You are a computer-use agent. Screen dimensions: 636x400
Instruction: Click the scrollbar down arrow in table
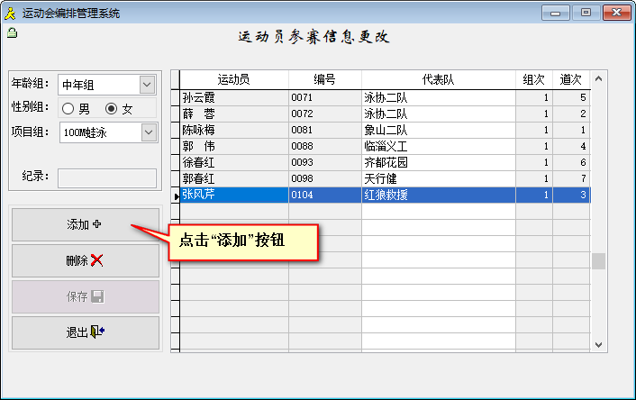[599, 343]
